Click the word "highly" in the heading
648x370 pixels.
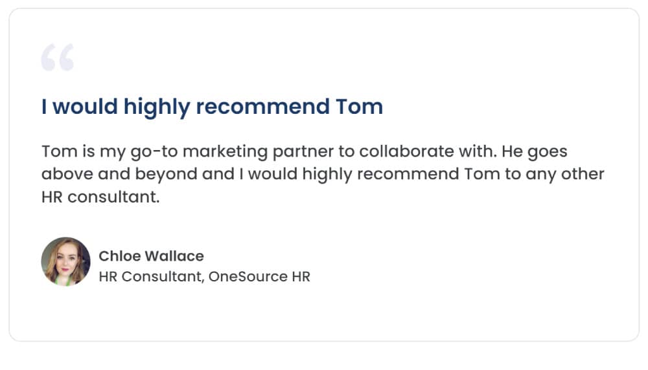click(x=157, y=107)
